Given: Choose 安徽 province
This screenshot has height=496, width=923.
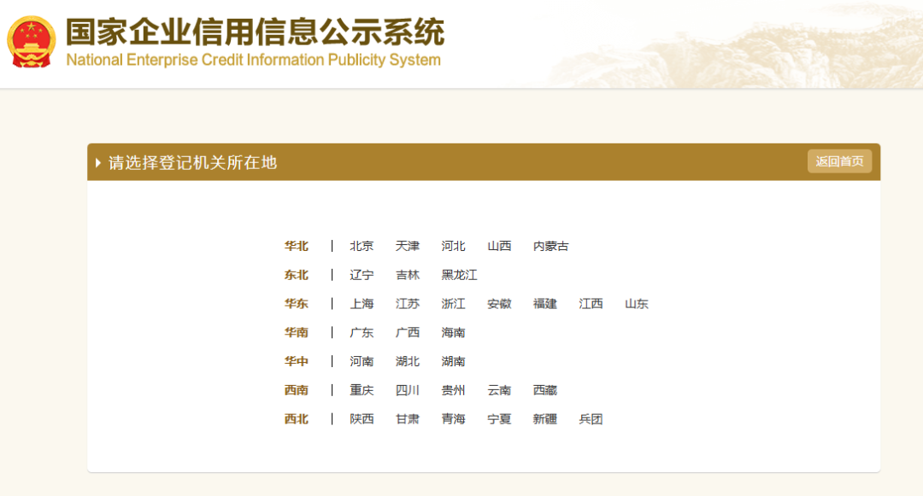Looking at the screenshot, I should 499,304.
